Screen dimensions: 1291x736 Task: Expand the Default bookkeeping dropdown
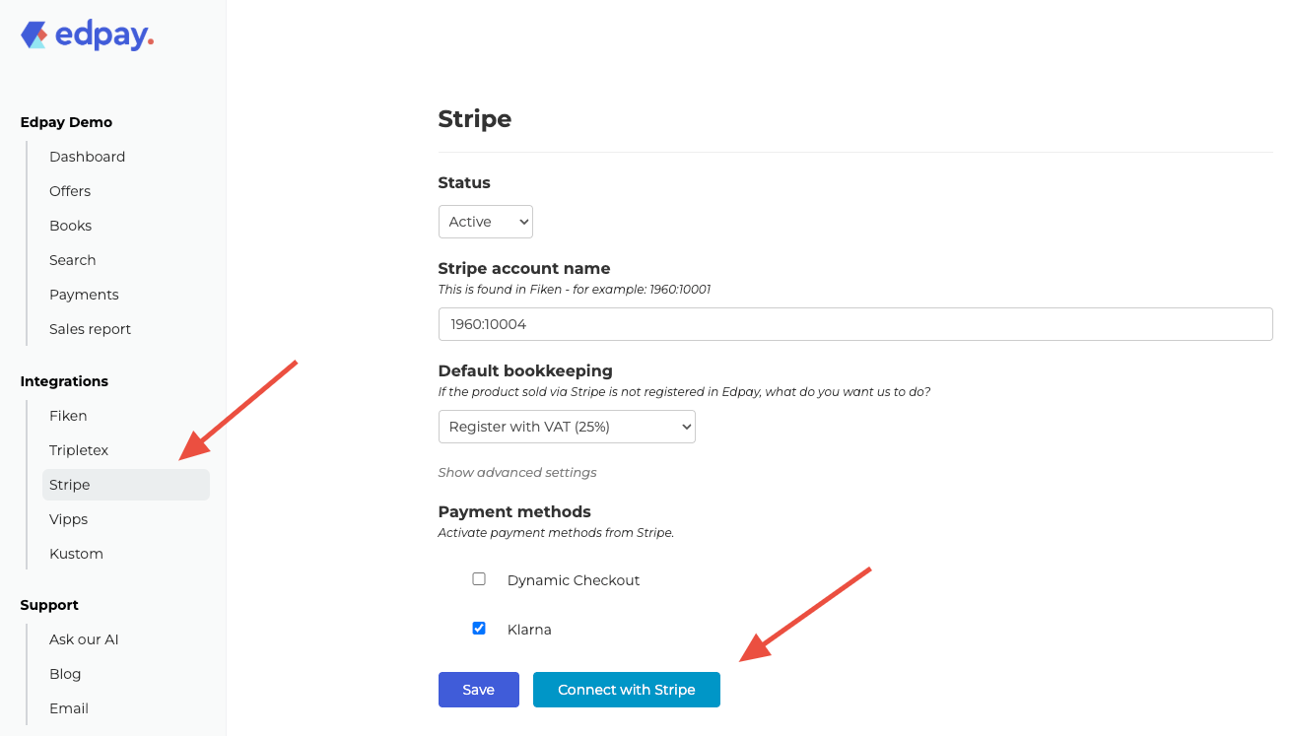567,427
